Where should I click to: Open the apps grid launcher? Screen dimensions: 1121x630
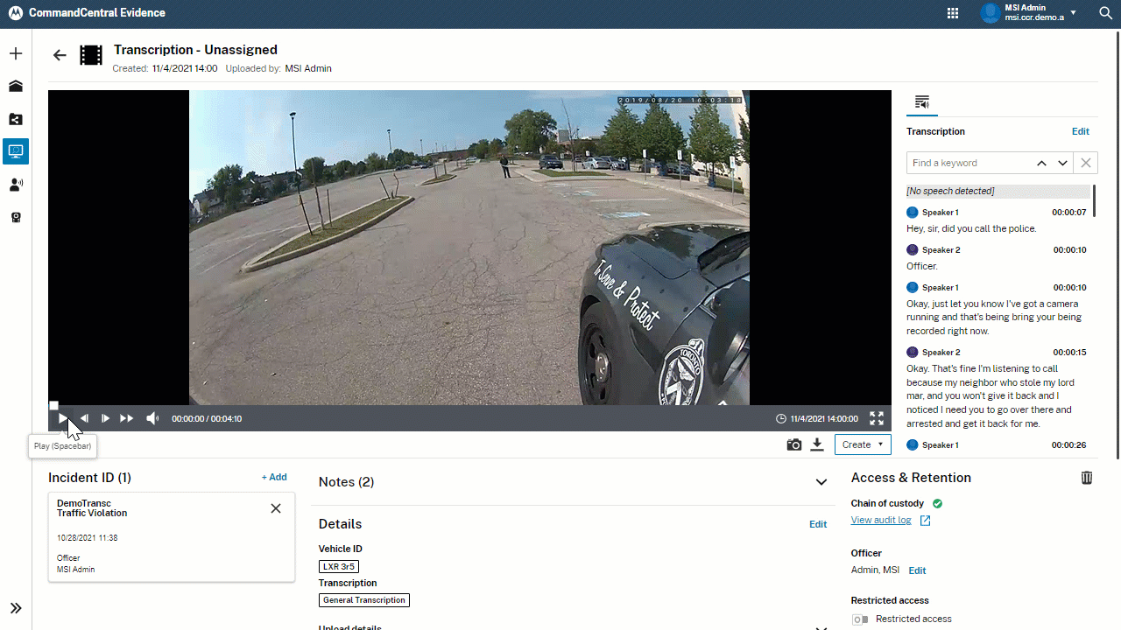[x=953, y=13]
